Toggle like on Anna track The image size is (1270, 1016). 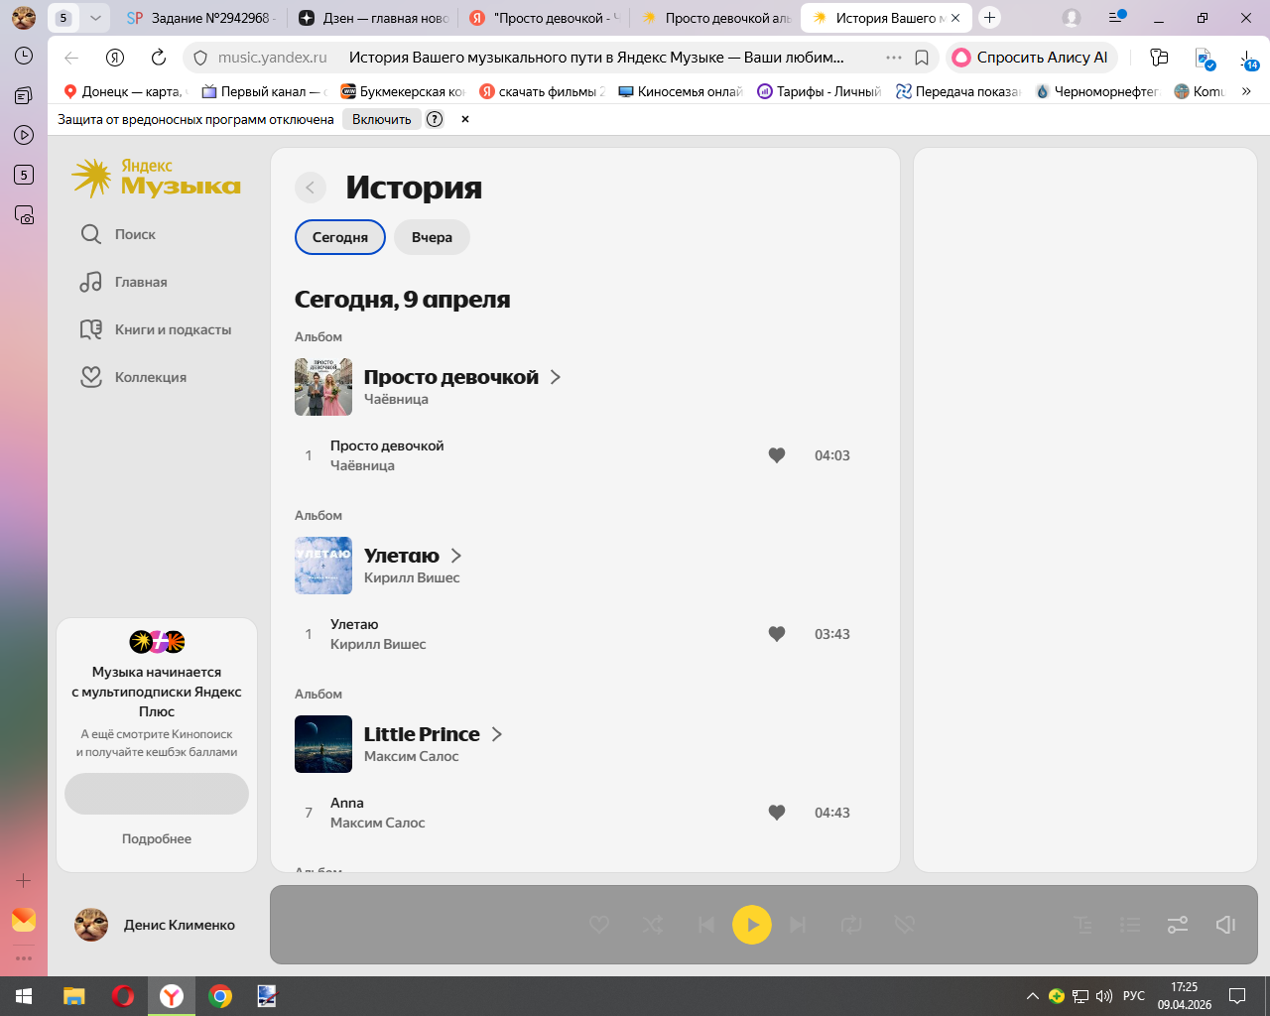coord(777,813)
